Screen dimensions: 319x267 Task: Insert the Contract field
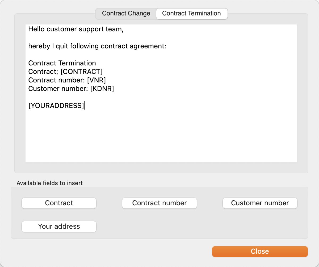click(59, 203)
